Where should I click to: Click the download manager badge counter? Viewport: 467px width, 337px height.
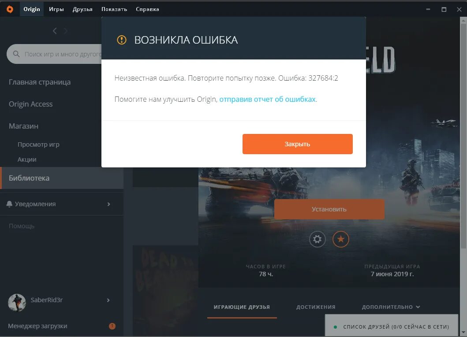tap(112, 326)
